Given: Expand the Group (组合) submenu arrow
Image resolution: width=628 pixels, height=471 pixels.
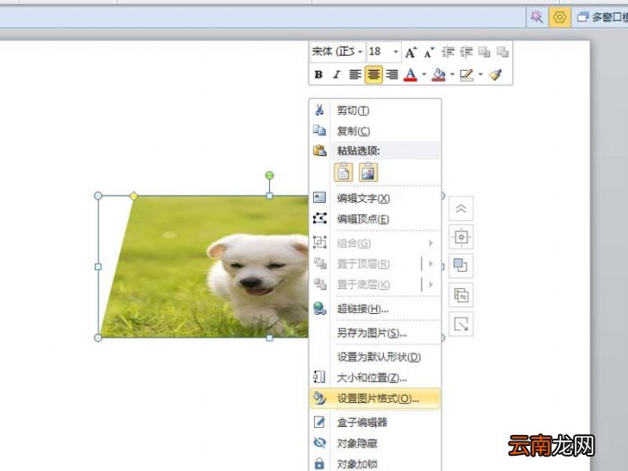Looking at the screenshot, I should [x=431, y=243].
